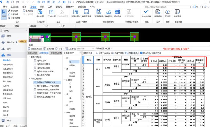The image size is (210, 127).
Task: Close the 导航栏 panel
Action: coord(26,31)
